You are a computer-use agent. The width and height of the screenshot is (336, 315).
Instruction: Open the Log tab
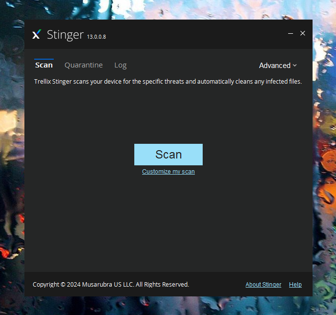(121, 65)
